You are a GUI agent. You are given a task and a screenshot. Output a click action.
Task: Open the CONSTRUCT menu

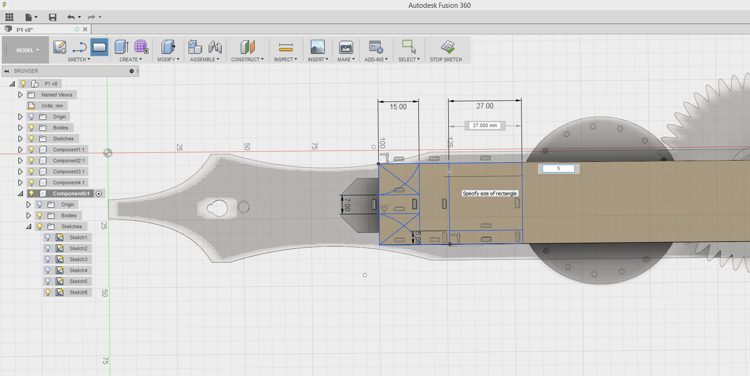pos(247,59)
